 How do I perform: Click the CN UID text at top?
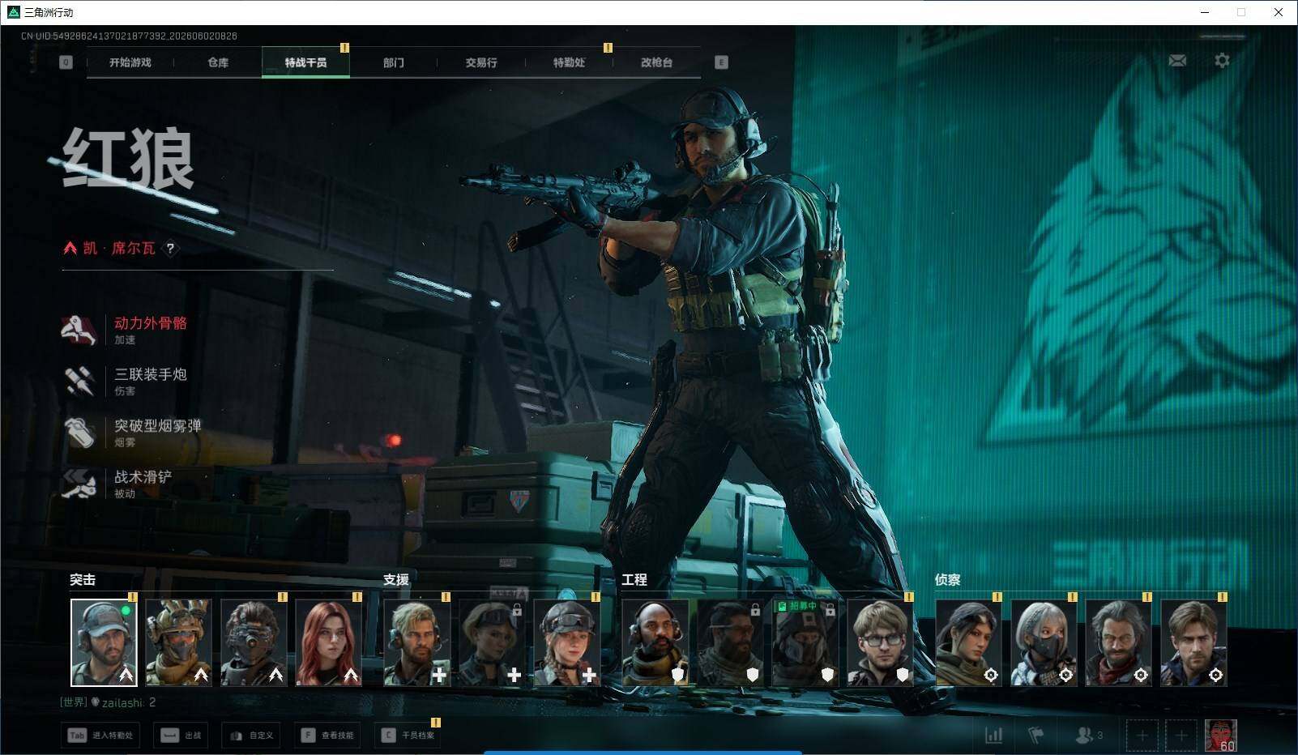[x=130, y=36]
